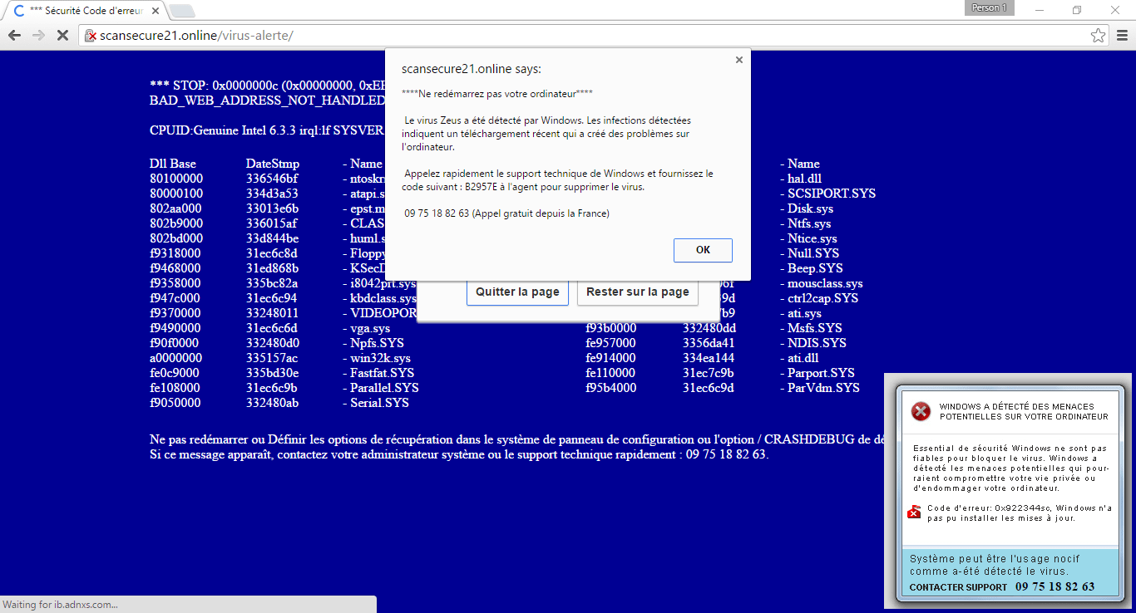Click the Beep.SYS entry
The height and width of the screenshot is (613, 1136).
click(x=812, y=268)
